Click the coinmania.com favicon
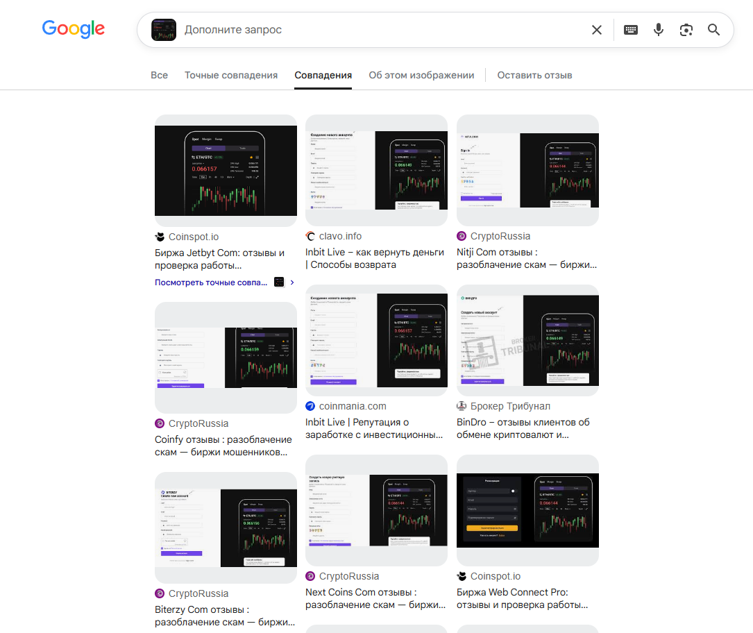 (310, 406)
